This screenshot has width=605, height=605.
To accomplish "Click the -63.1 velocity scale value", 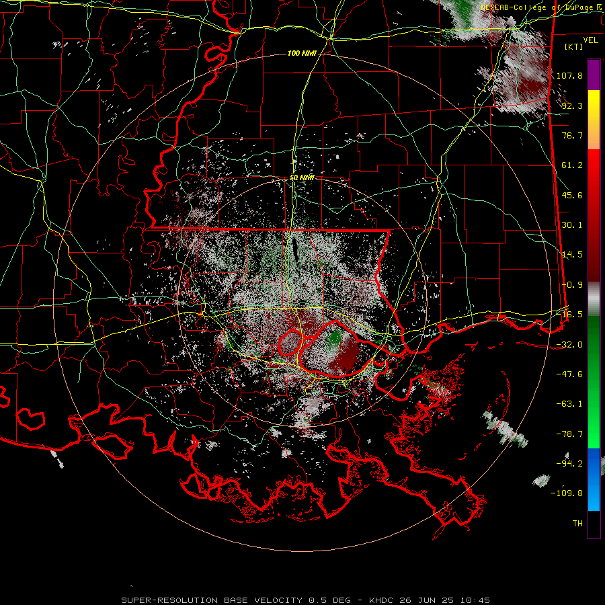I will [569, 404].
